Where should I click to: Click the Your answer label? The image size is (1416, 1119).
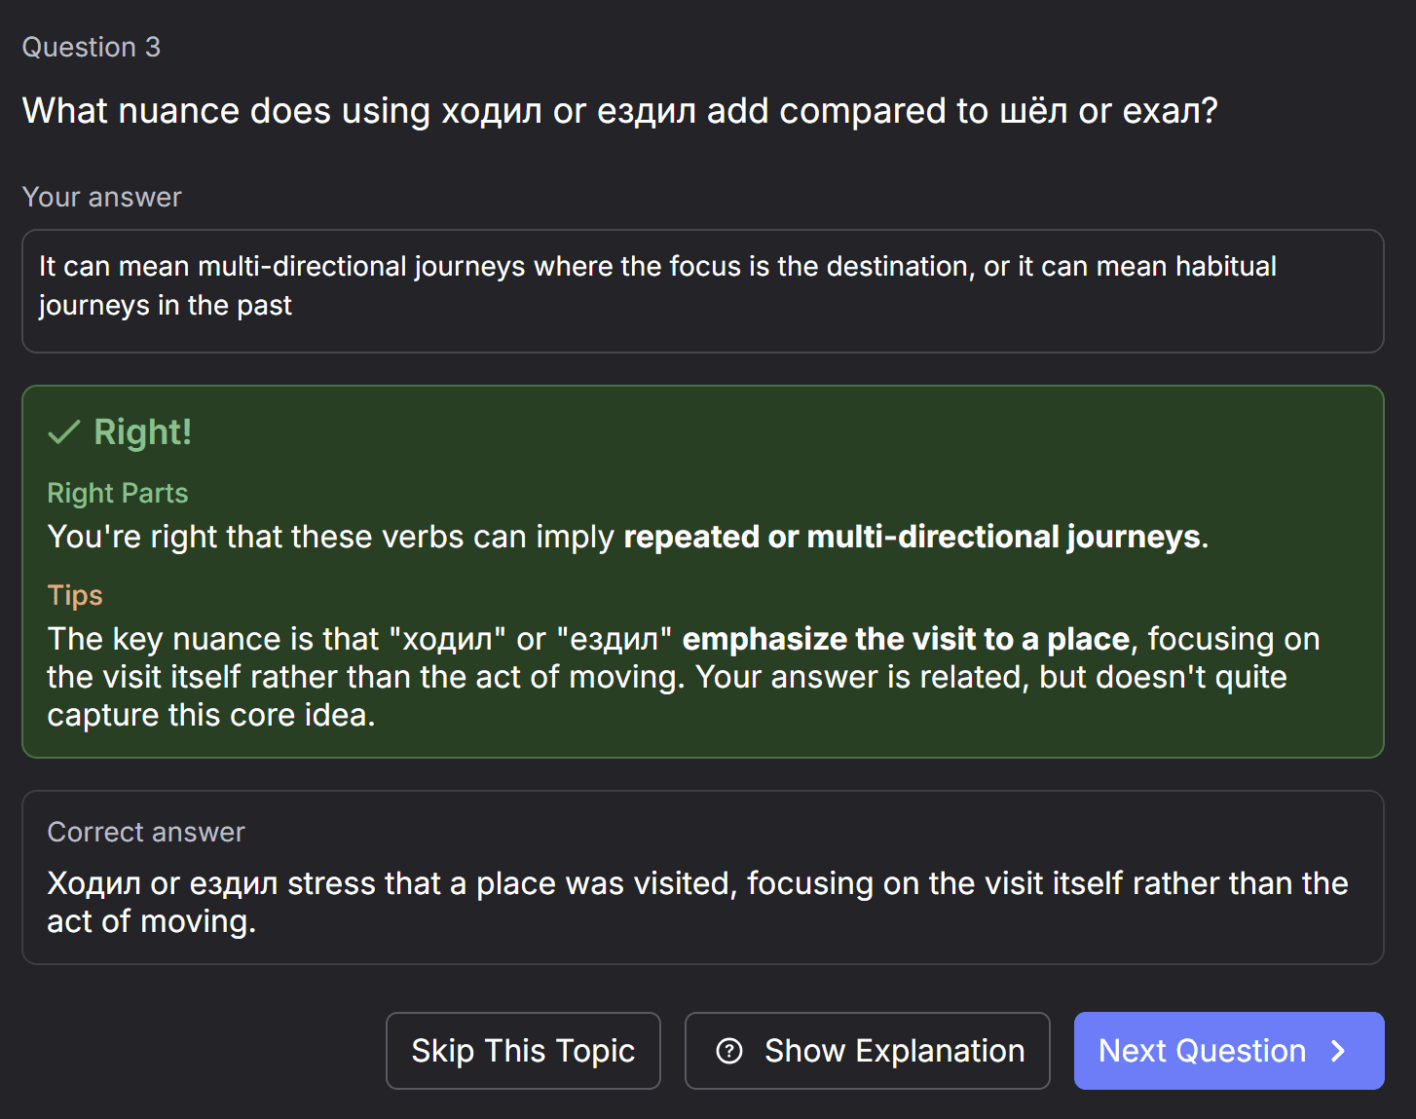coord(101,197)
